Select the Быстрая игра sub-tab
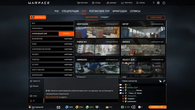This screenshot has height=110, width=195. 92,17
